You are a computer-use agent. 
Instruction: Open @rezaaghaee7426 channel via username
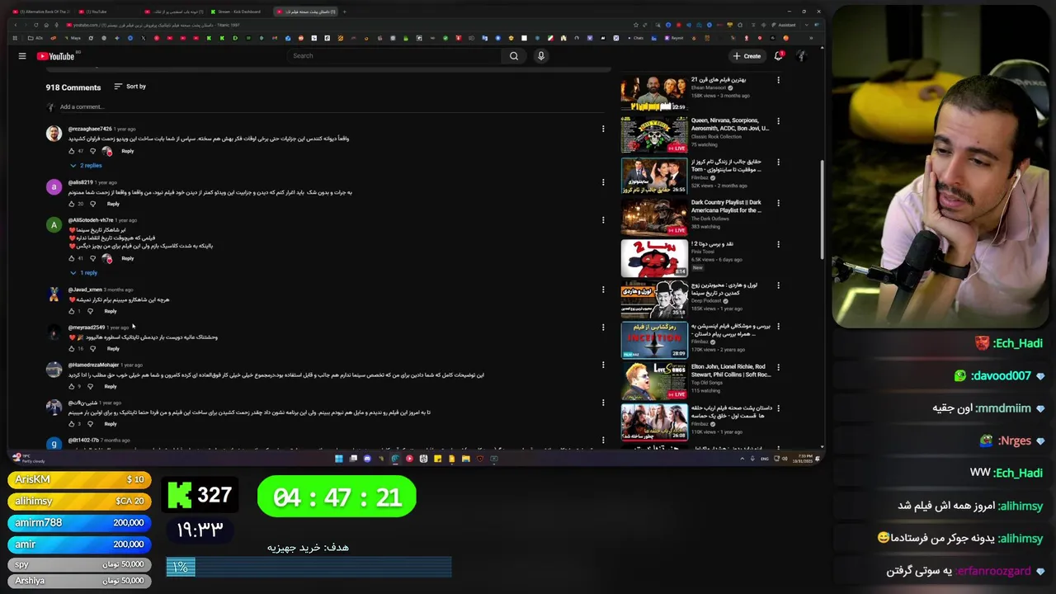click(x=90, y=129)
